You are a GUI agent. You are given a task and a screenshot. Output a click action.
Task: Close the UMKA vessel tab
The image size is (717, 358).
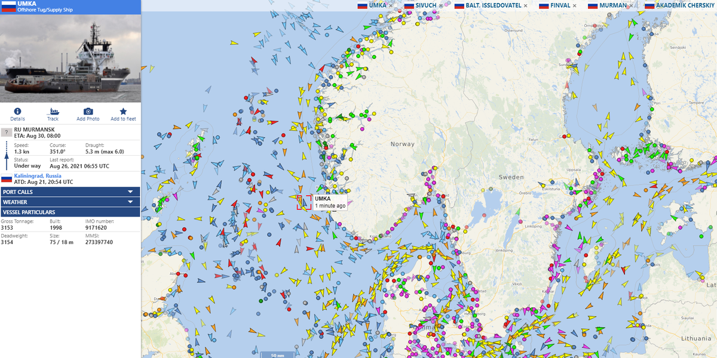tap(391, 5)
